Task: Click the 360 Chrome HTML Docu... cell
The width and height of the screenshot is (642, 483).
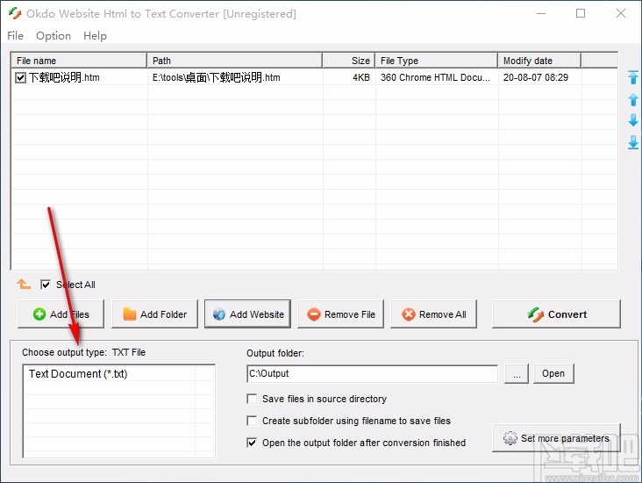Action: point(435,77)
